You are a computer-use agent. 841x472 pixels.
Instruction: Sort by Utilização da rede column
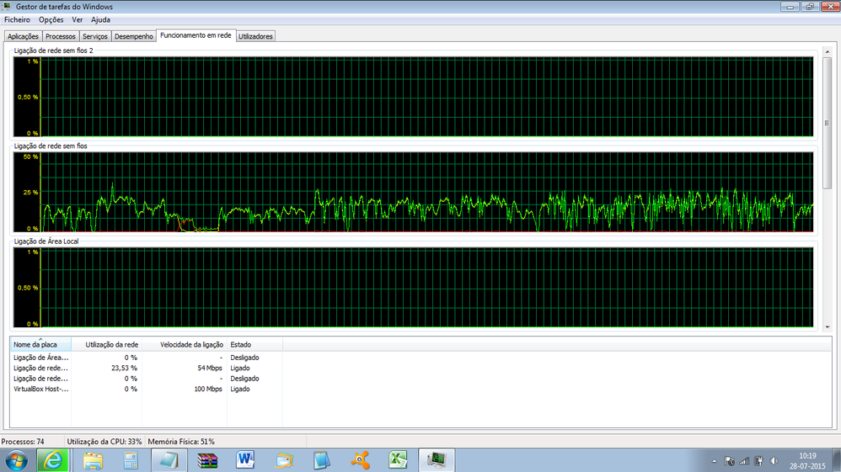click(106, 344)
